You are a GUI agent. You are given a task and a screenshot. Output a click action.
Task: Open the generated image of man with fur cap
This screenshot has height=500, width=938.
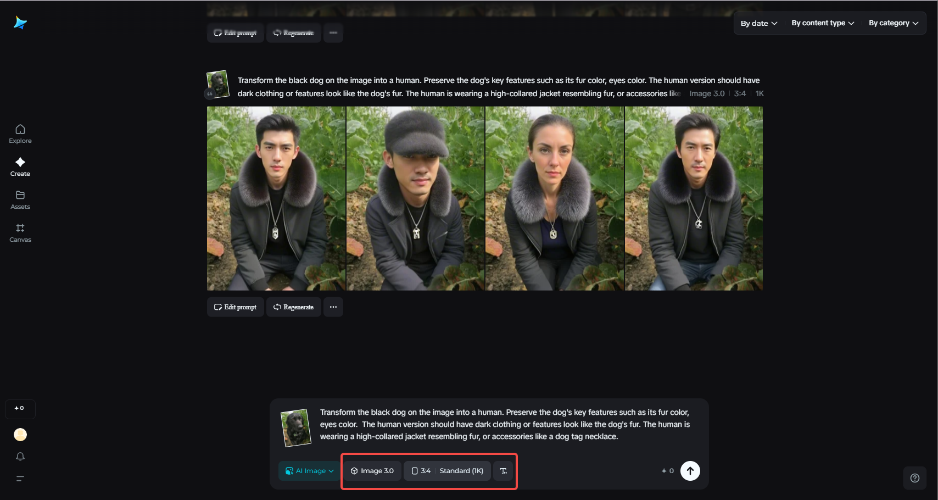[416, 198]
